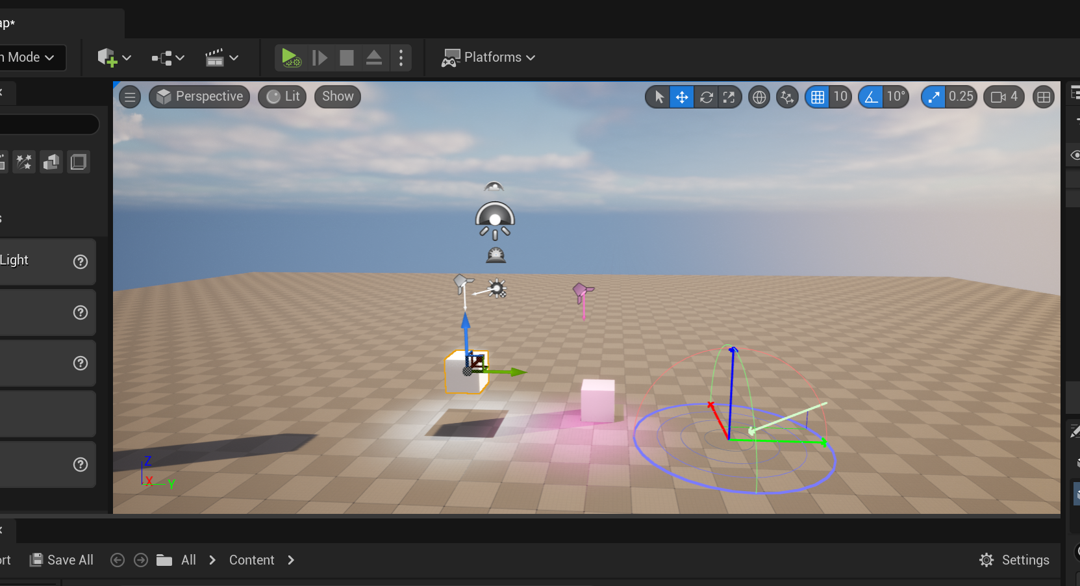
Task: Click Save All in content browser
Action: click(x=62, y=560)
